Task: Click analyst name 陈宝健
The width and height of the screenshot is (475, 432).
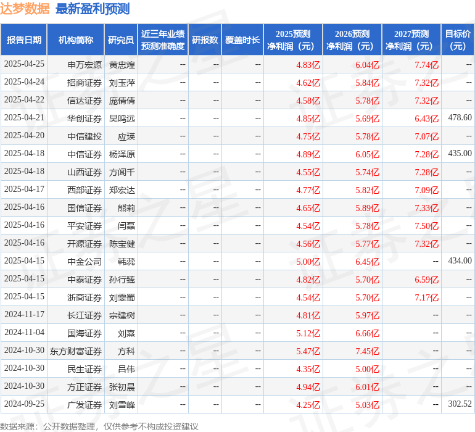Action: (x=122, y=244)
